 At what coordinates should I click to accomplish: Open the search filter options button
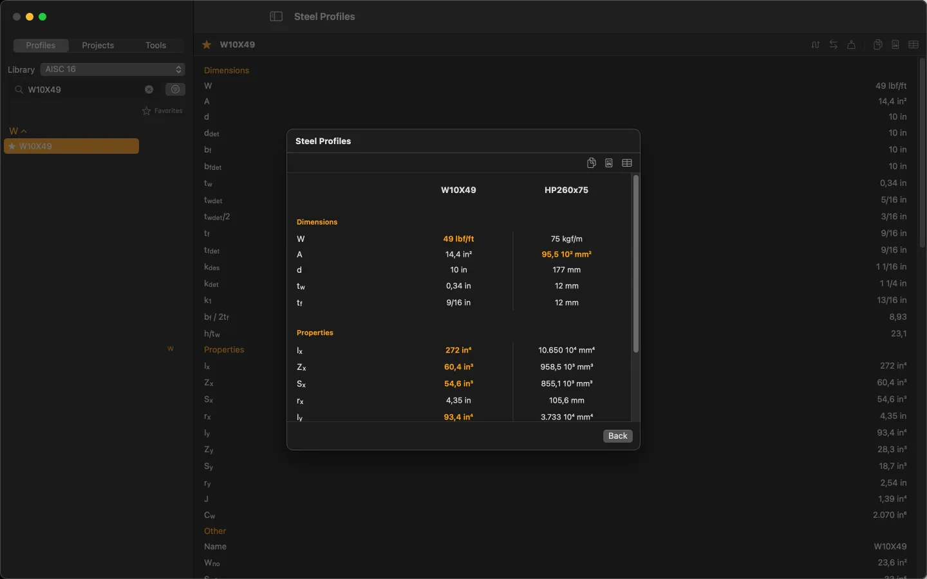coord(175,89)
